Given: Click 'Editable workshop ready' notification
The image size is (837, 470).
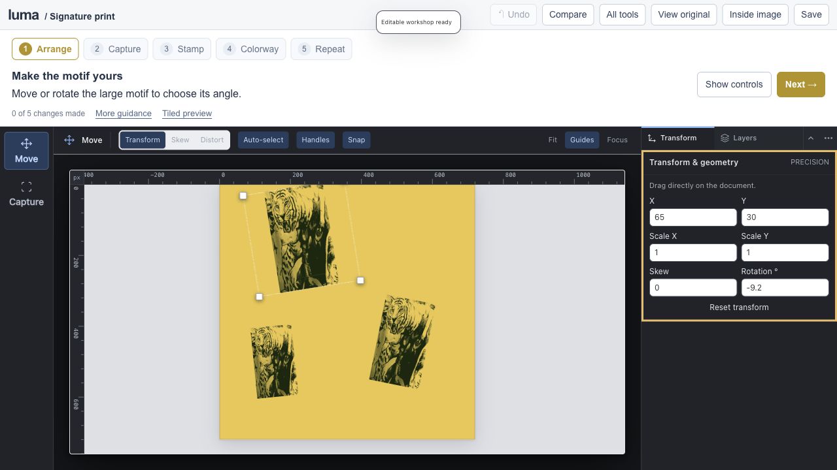Looking at the screenshot, I should [418, 22].
